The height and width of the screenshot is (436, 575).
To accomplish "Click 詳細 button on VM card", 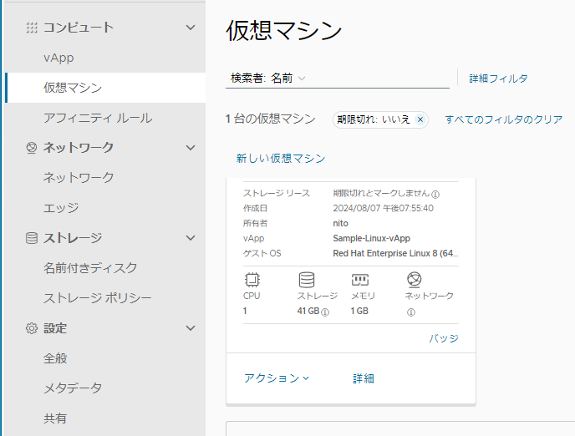I will tap(364, 378).
